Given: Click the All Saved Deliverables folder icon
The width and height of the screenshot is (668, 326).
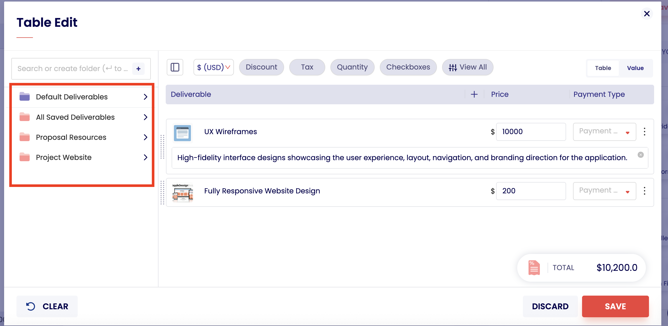Looking at the screenshot, I should [25, 117].
